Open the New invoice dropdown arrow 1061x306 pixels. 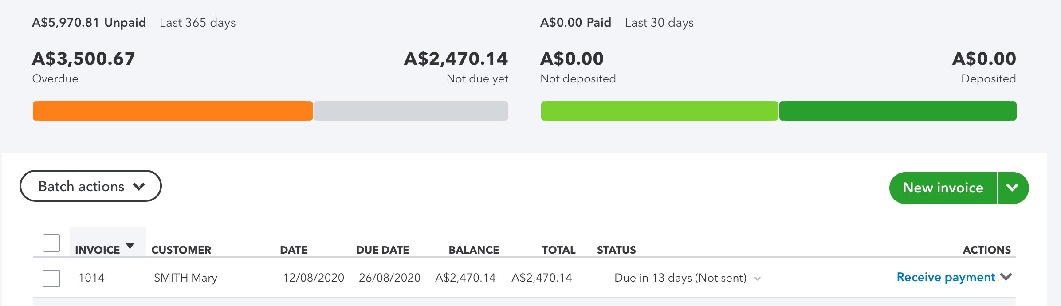[1012, 188]
